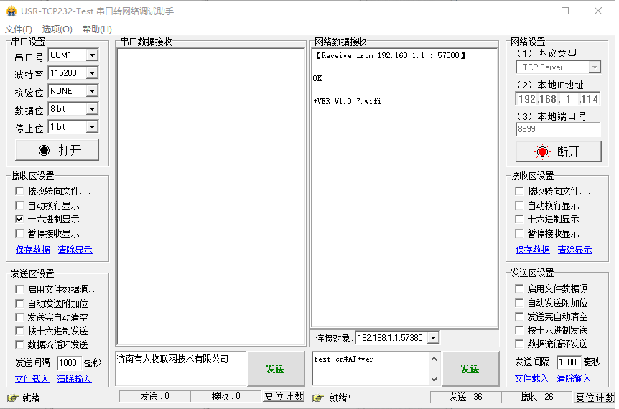Screen dimensions: 619x409
Task: Click network 保存数据 link
Action: (533, 250)
